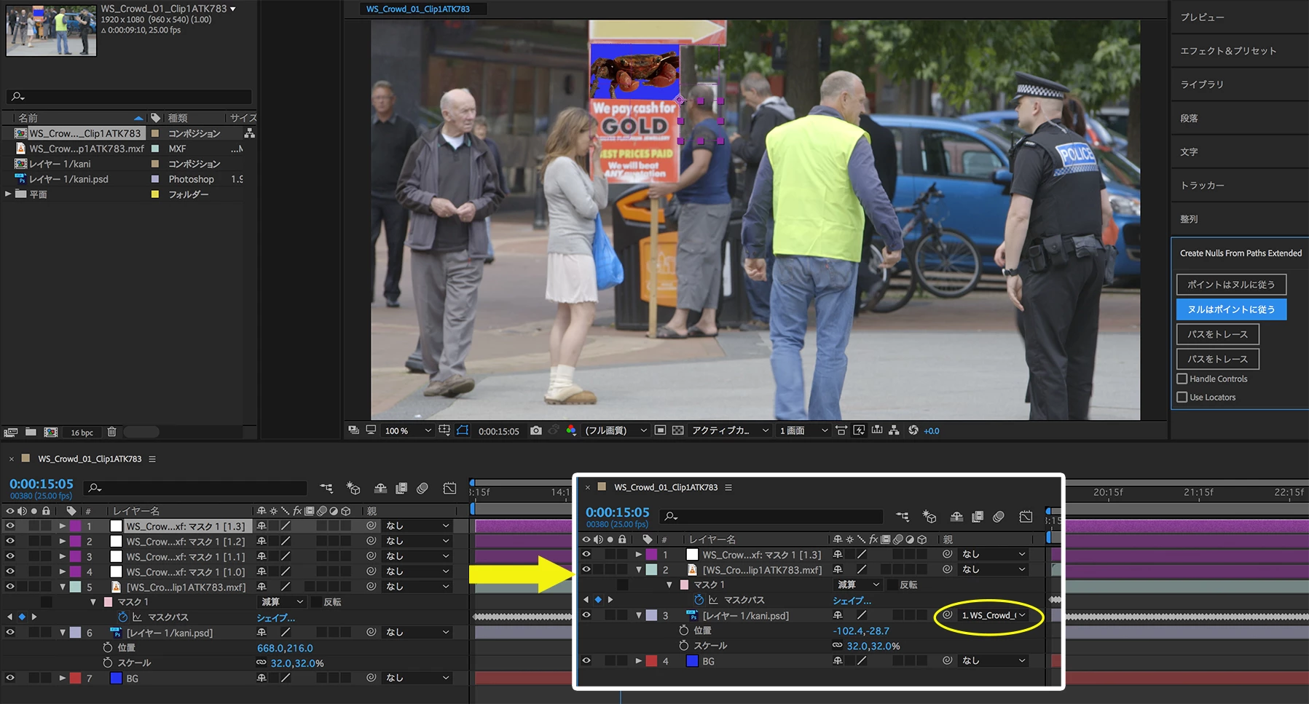Image resolution: width=1309 pixels, height=704 pixels.
Task: Open composition mini-flowchart in the seven-layer timeline
Action: 326,488
